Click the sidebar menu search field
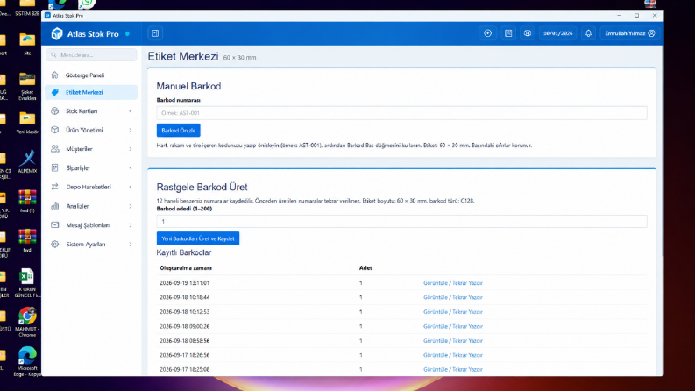 pos(91,55)
